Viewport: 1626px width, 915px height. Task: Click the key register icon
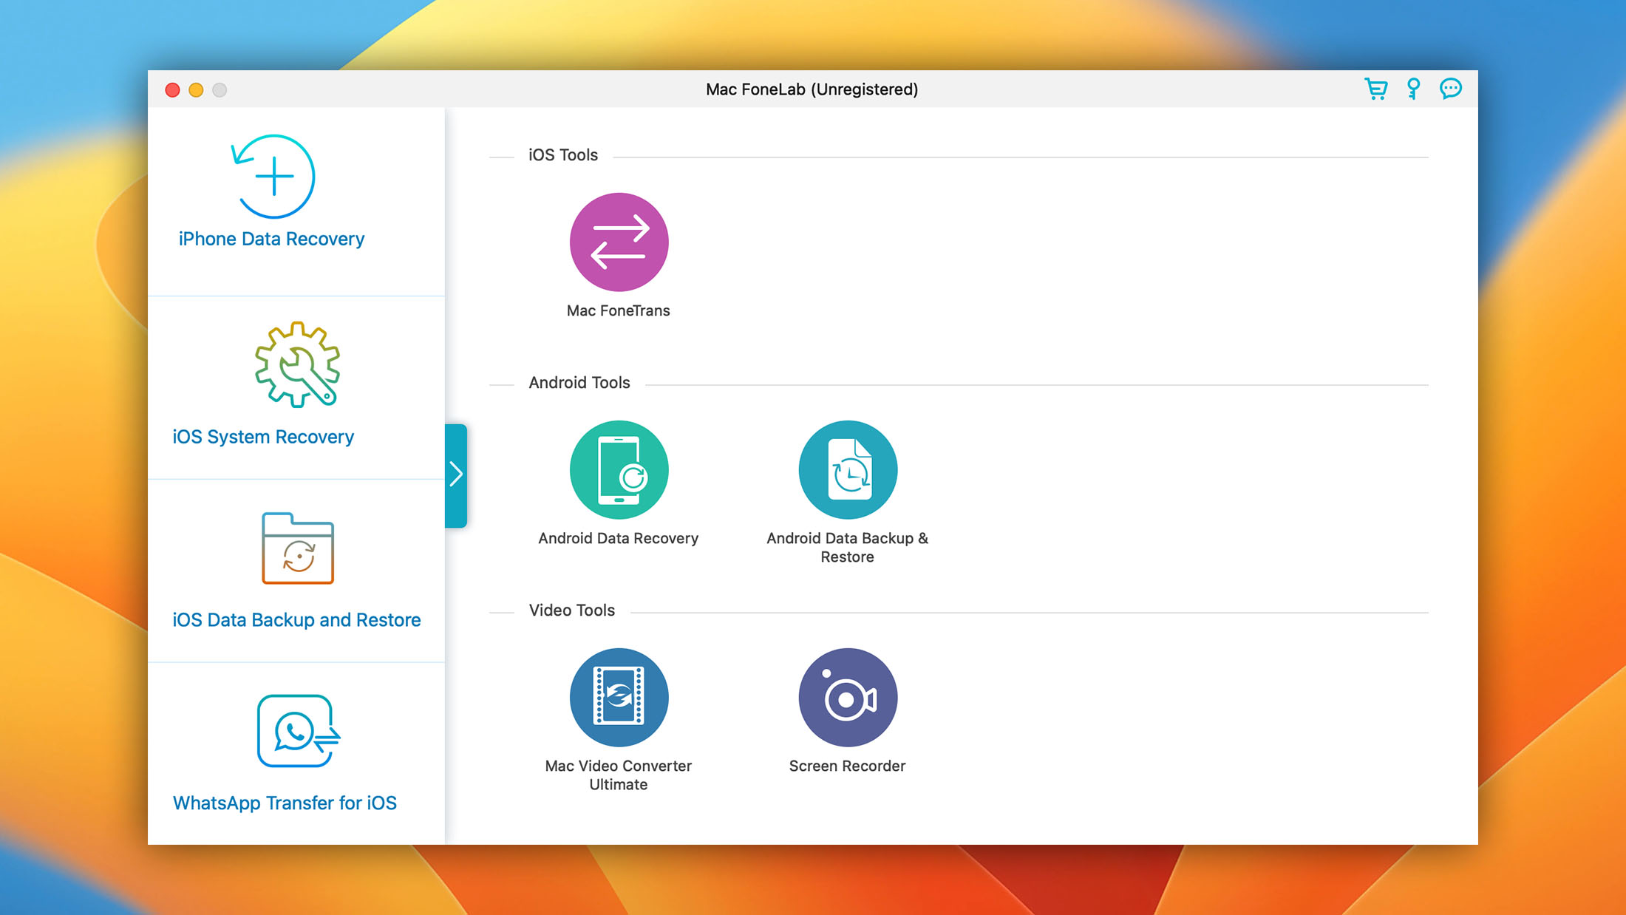(x=1413, y=89)
